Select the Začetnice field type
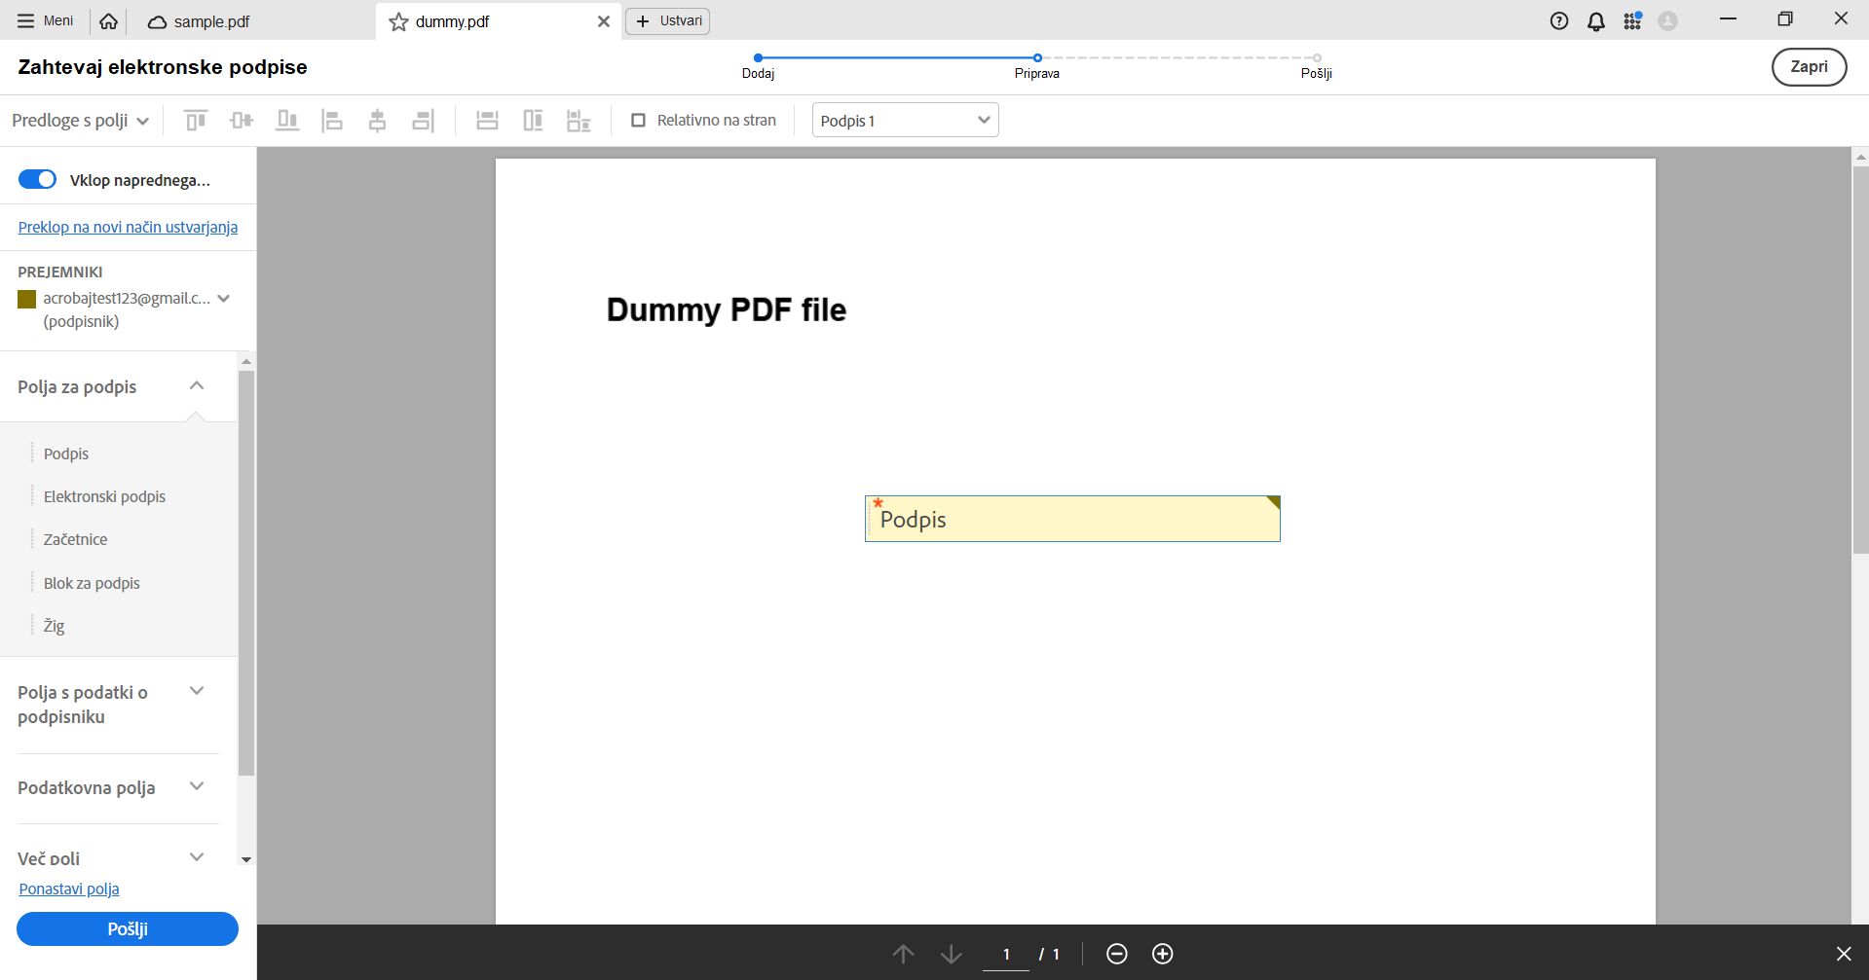Image resolution: width=1869 pixels, height=980 pixels. [75, 540]
